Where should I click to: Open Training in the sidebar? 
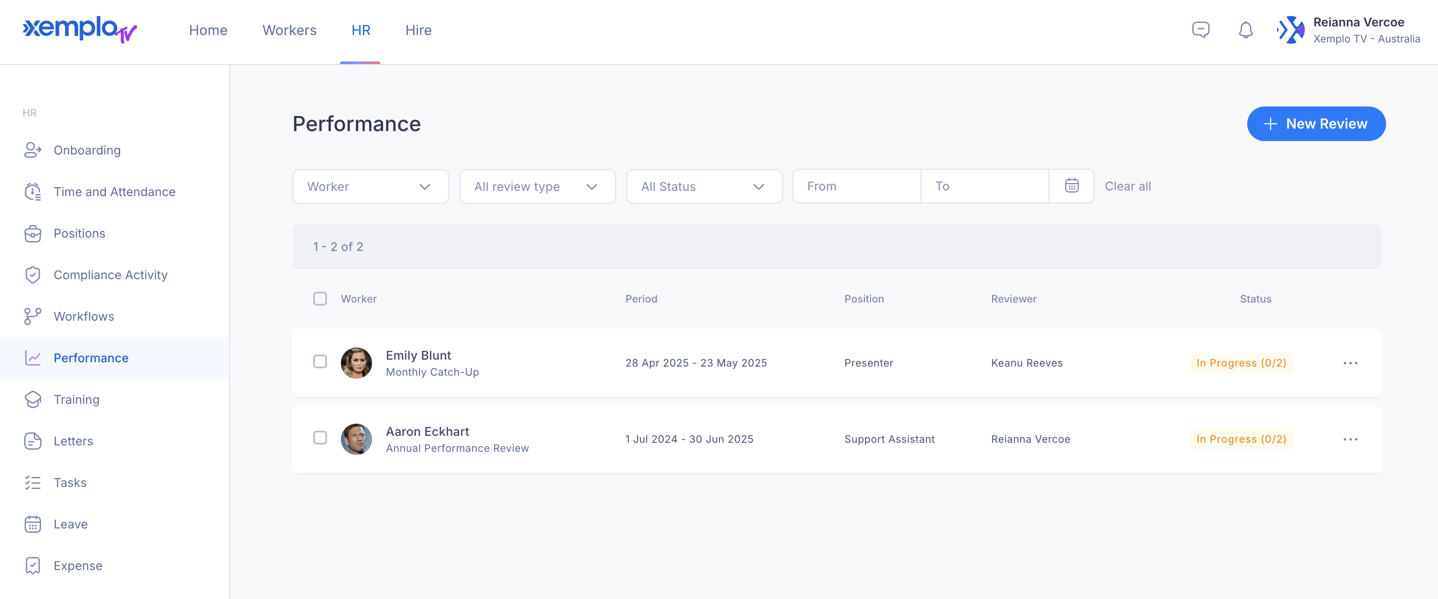point(115,399)
